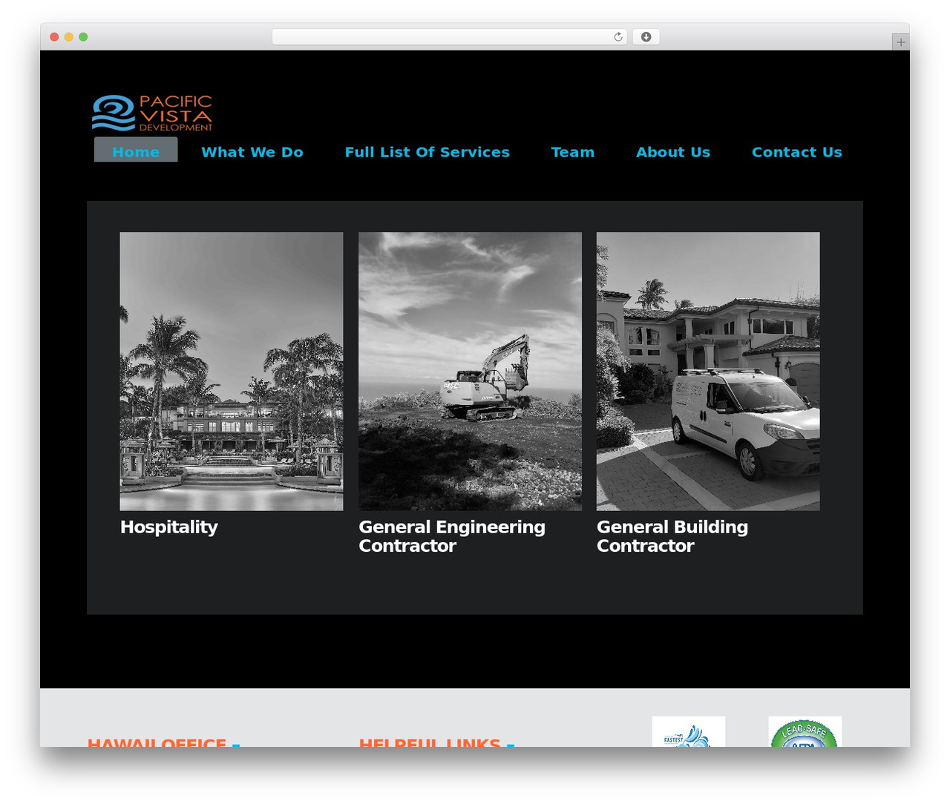This screenshot has width=950, height=804.
Task: Reload the page with the refresh icon
Action: 618,37
